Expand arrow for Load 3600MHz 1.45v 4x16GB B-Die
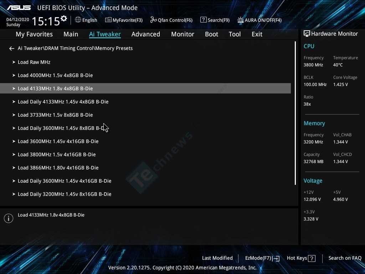 pos(14,141)
